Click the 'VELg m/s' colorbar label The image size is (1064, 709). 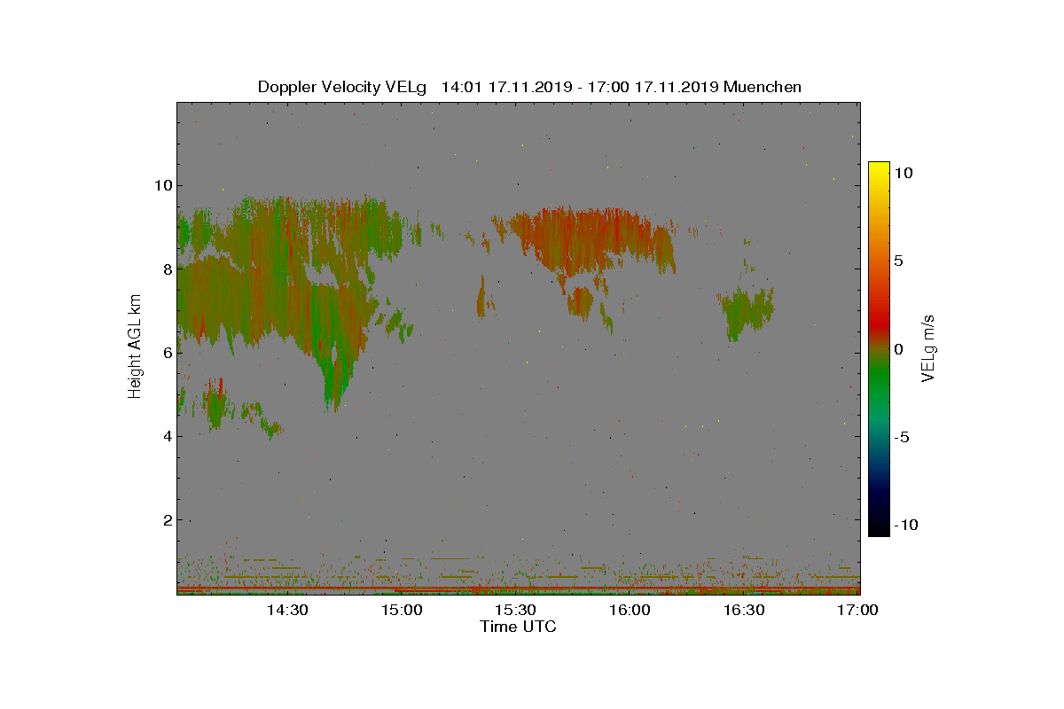928,347
